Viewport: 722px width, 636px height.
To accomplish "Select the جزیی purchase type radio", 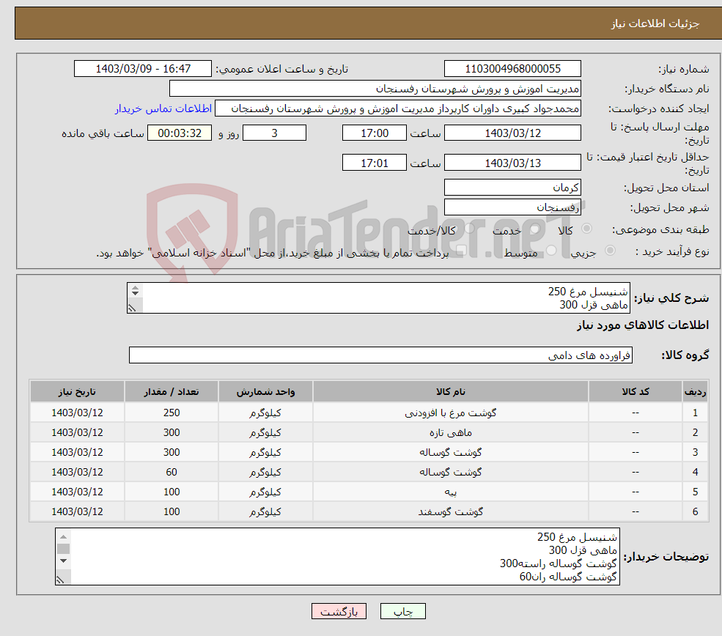I will (x=610, y=251).
